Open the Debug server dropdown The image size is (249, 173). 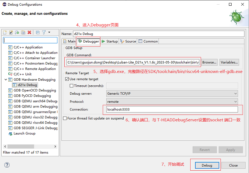[x=172, y=93]
